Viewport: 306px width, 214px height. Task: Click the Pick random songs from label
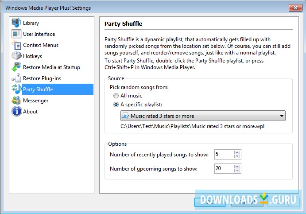coord(139,87)
